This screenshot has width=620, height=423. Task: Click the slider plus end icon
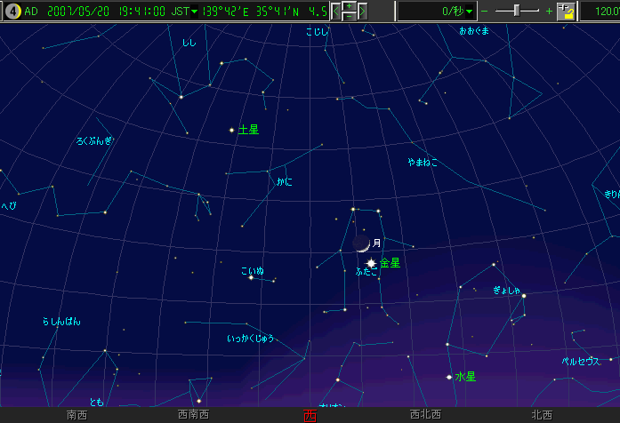(x=549, y=12)
